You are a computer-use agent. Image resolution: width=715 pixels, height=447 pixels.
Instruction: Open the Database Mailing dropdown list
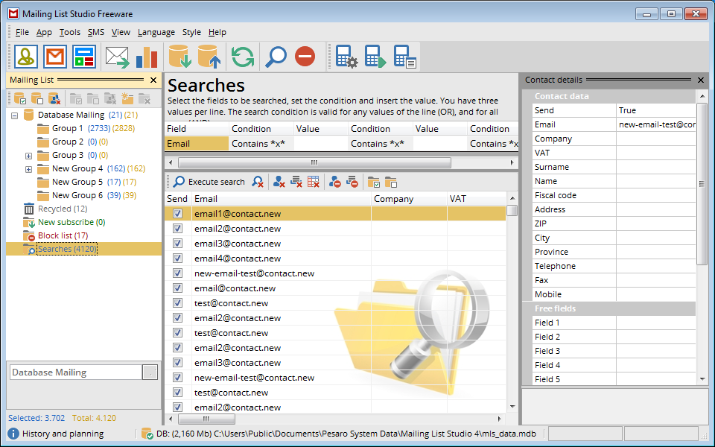pos(150,372)
